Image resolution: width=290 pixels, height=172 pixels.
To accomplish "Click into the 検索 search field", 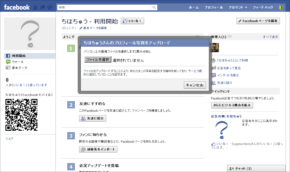I will pyautogui.click(x=104, y=7).
